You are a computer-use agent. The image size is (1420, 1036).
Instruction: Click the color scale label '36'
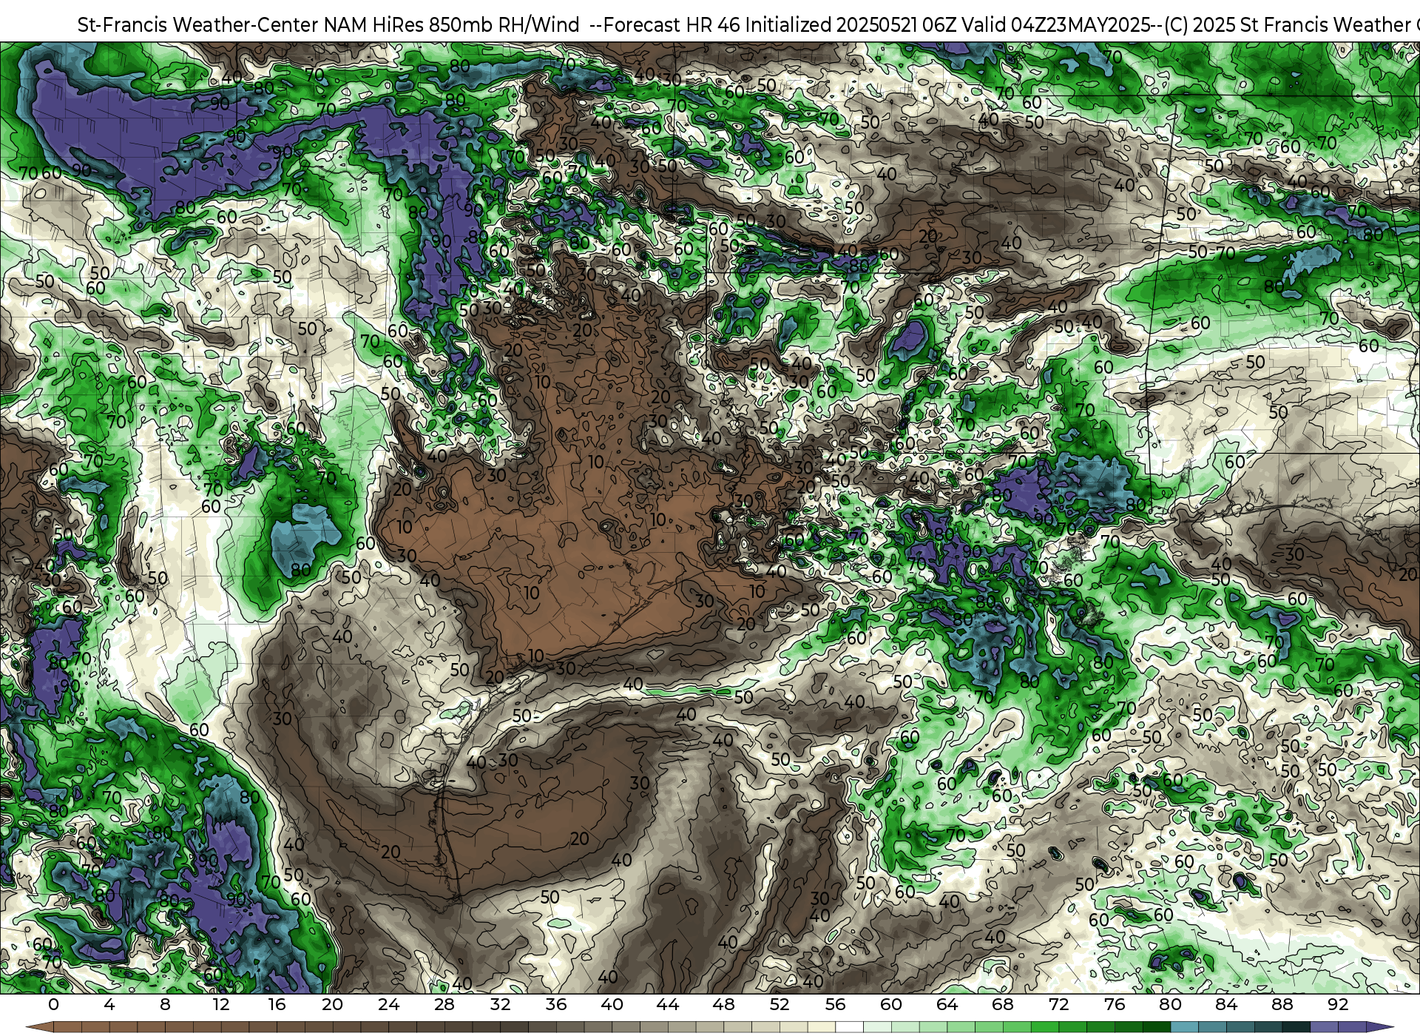point(556,1005)
